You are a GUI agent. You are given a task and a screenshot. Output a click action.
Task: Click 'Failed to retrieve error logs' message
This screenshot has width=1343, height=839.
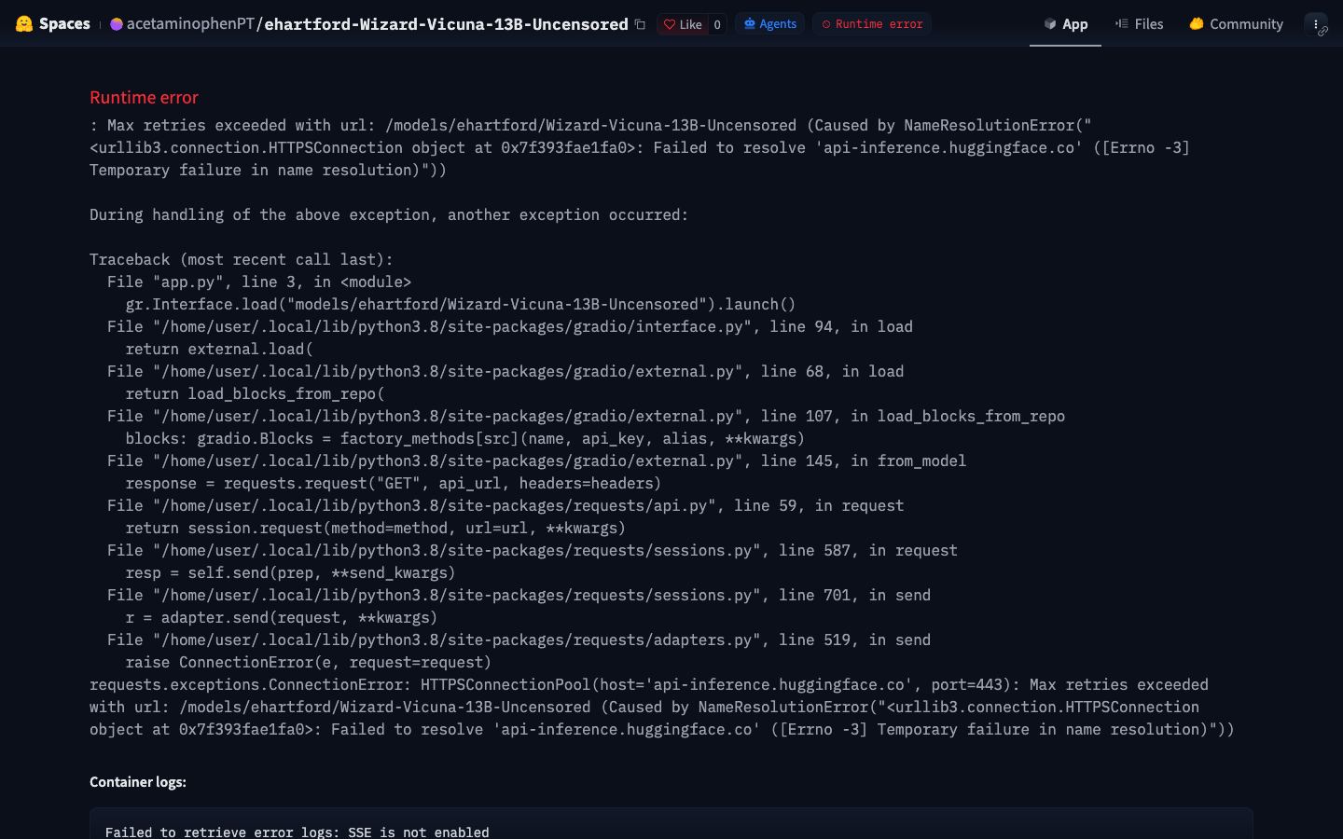coord(298,832)
